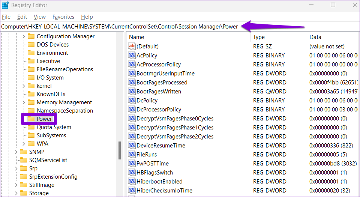Click the BootPagesProcessed value icon
This screenshot has width=360, height=197.
(x=132, y=82)
